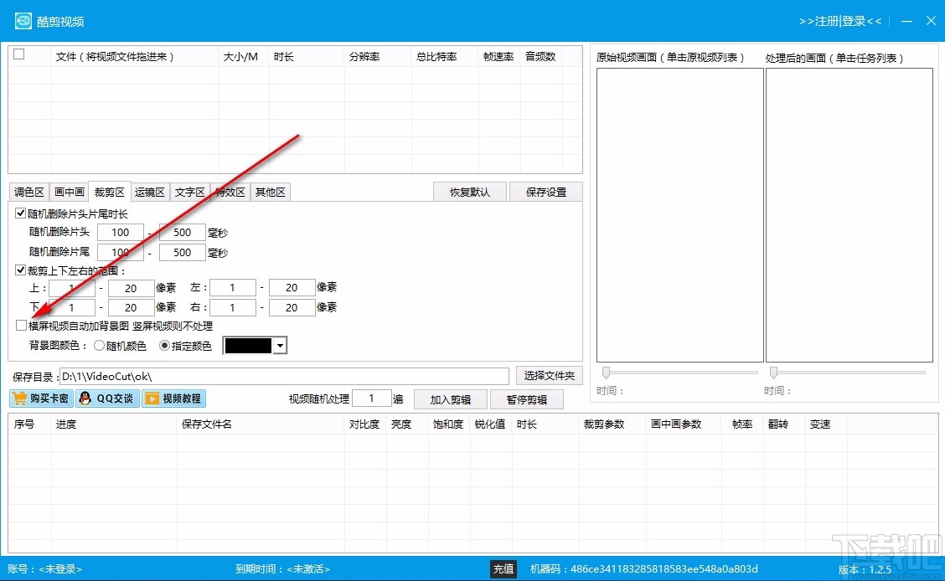The image size is (945, 581).
Task: Focus 随机删除片头 maximum field 500
Action: [x=182, y=233]
